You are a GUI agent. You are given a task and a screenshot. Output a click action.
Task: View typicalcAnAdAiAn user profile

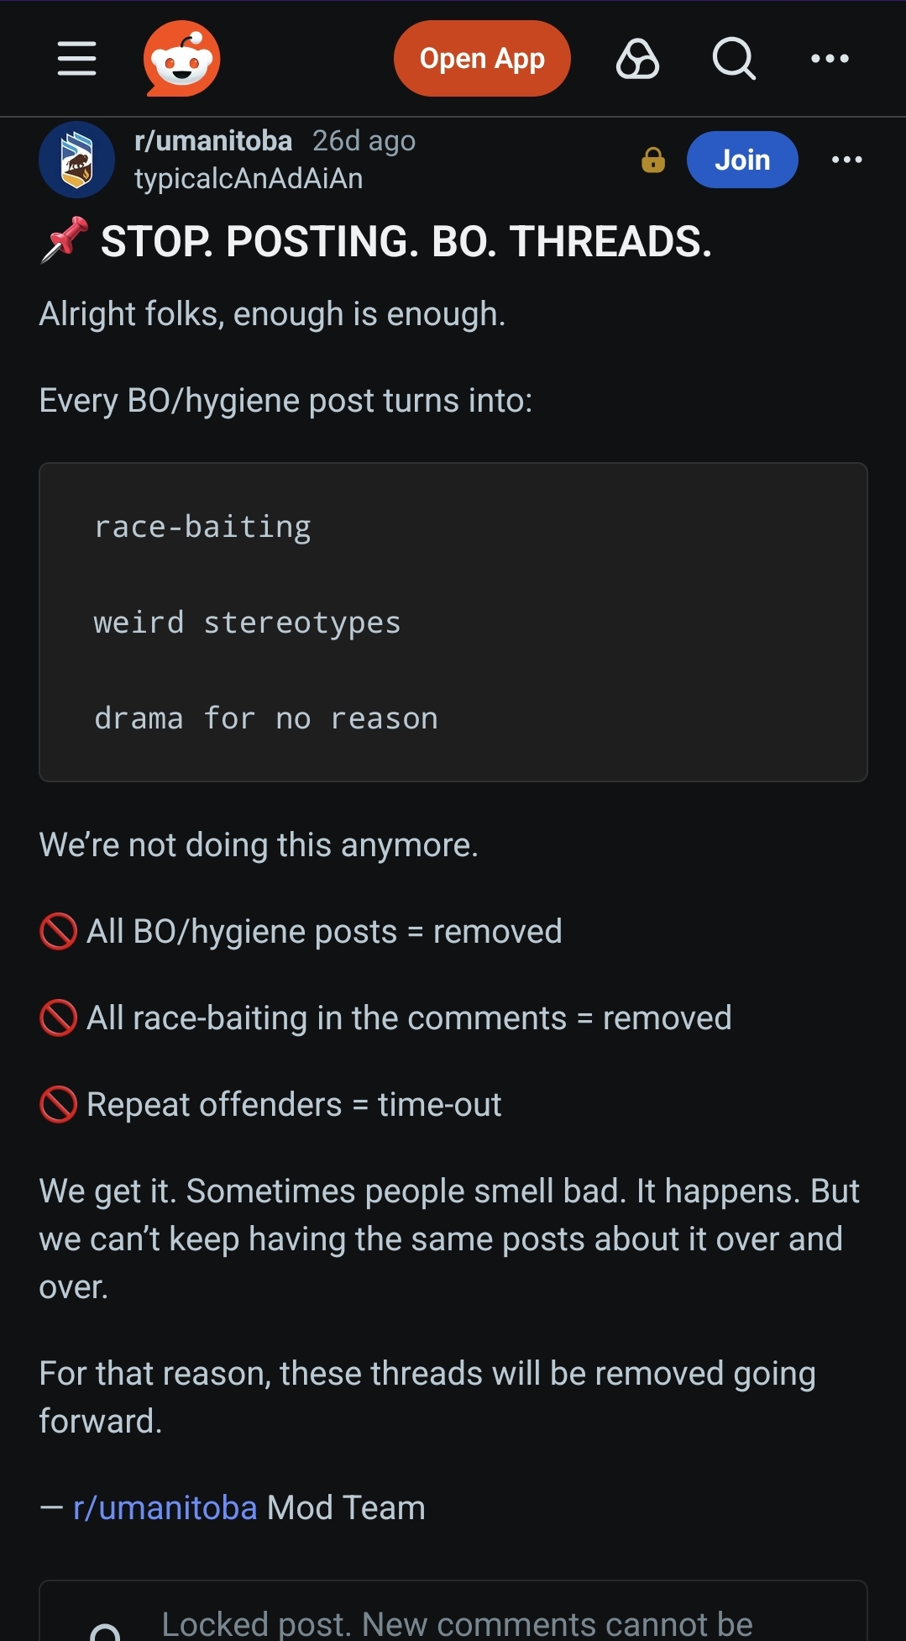pos(249,179)
